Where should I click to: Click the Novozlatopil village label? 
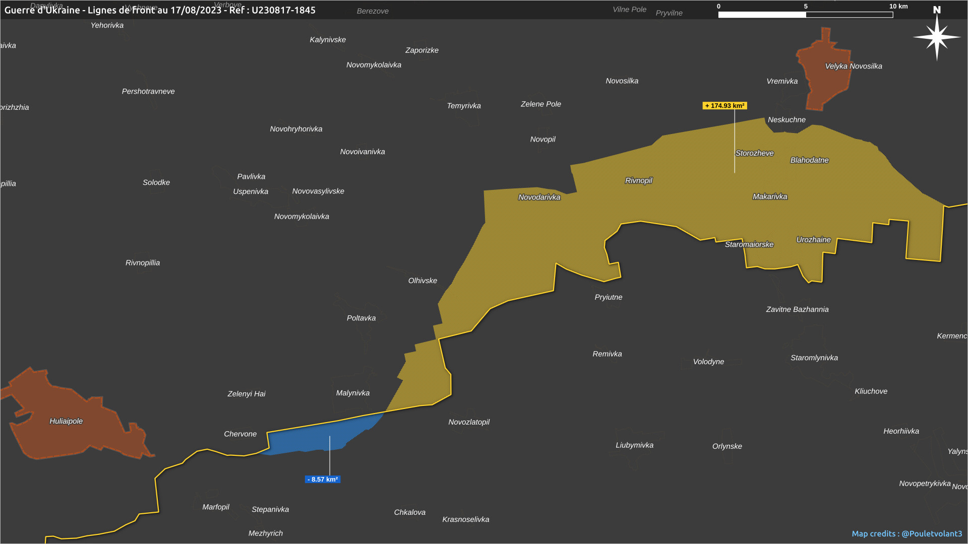pos(468,422)
